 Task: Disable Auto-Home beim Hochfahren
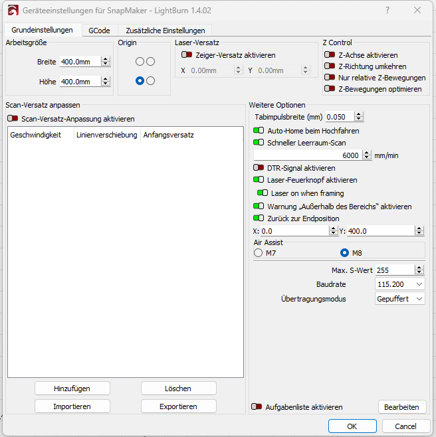point(259,130)
